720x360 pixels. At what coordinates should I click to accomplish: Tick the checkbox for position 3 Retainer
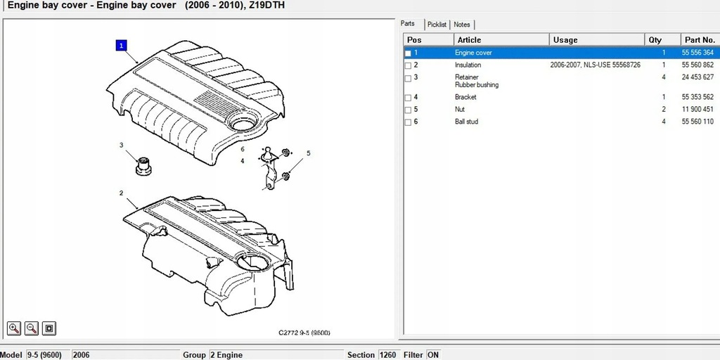click(408, 78)
